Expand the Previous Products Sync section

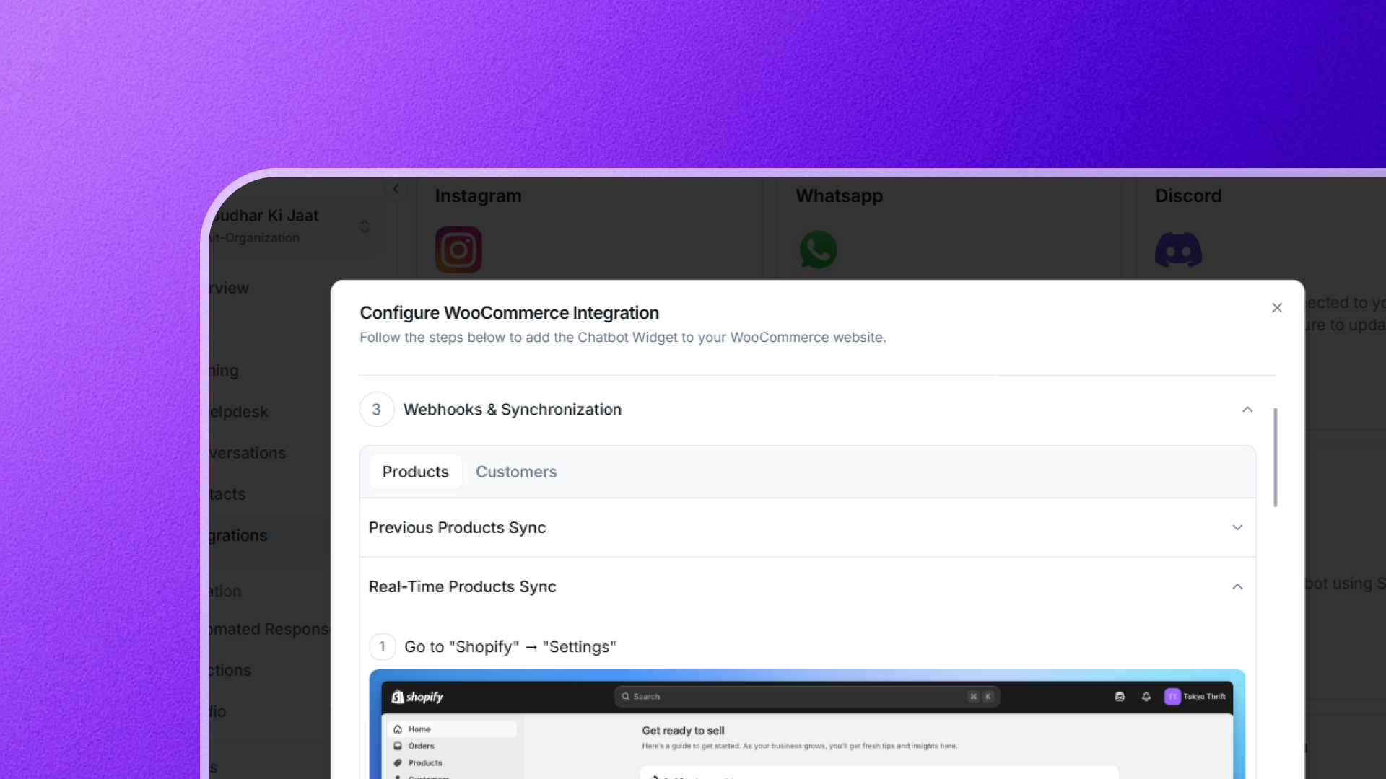(x=1238, y=527)
